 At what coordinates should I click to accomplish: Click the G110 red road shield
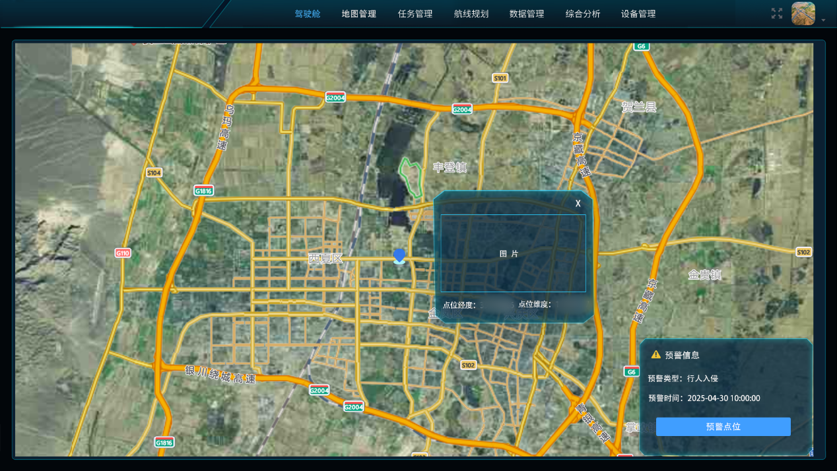coord(123,253)
